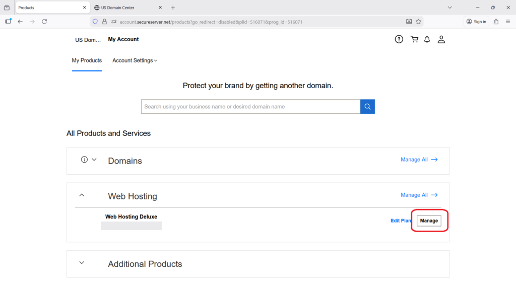Click Manage for Web Hosting Deluxe

(429, 221)
